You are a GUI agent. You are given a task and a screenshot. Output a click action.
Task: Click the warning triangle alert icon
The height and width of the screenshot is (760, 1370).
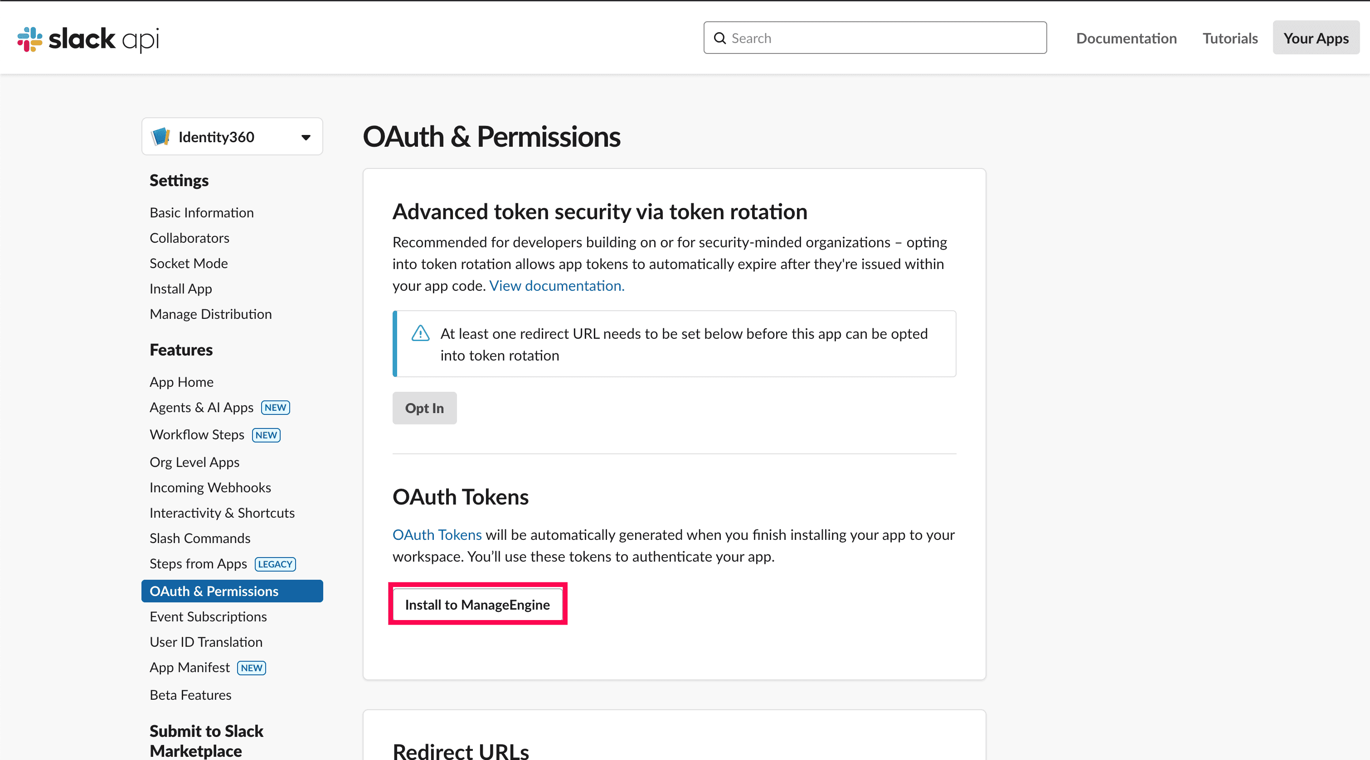point(420,334)
